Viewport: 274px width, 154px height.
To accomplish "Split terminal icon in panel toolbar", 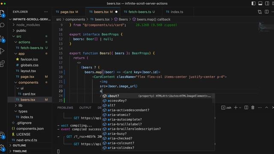I will click(246, 107).
